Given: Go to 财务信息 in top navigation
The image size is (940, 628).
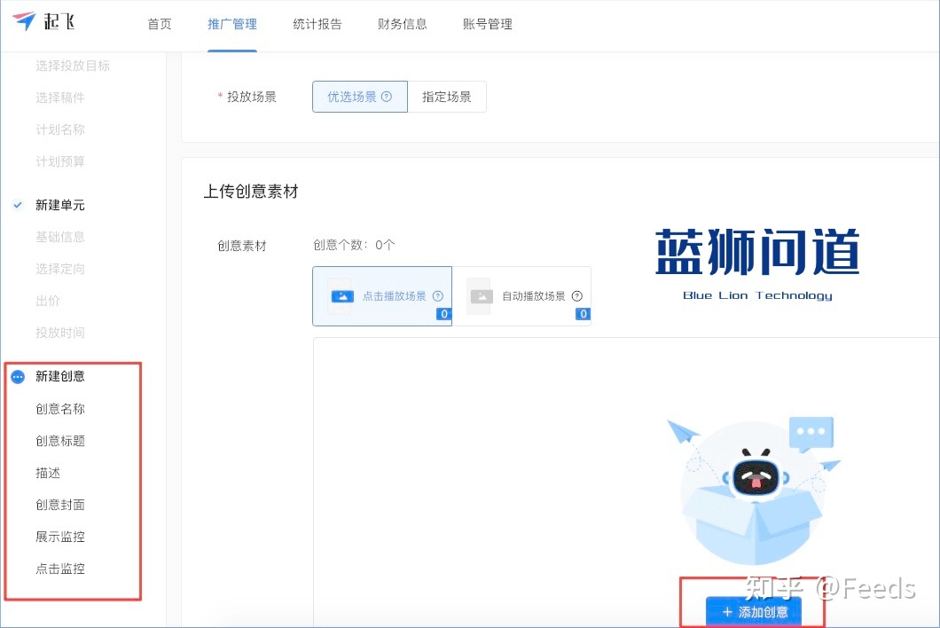Looking at the screenshot, I should pyautogui.click(x=403, y=24).
